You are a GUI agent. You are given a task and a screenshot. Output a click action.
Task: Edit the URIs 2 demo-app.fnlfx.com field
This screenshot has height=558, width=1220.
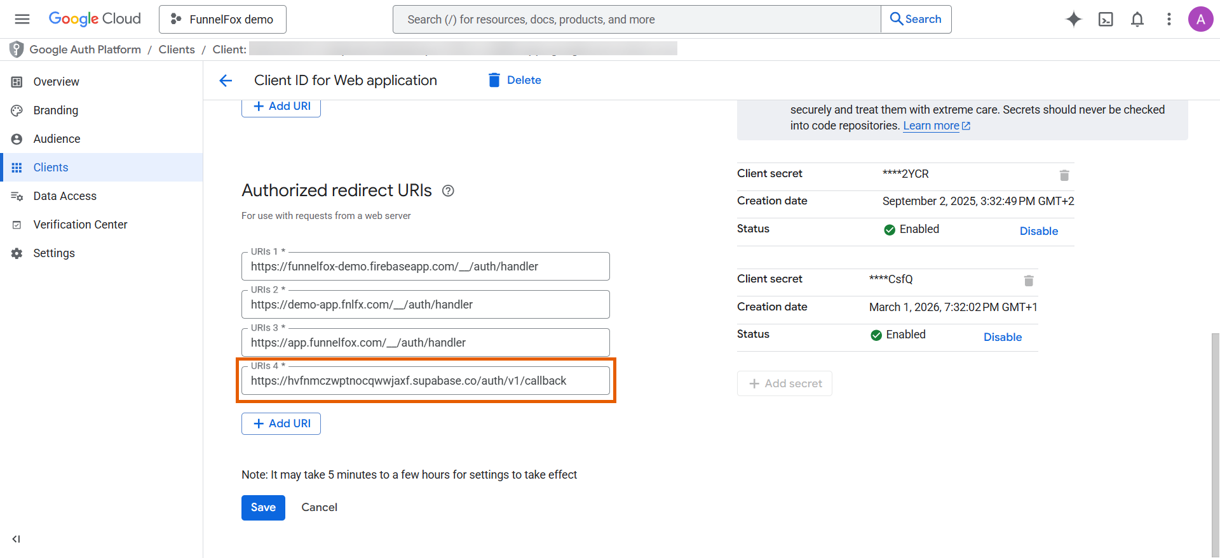coord(426,304)
